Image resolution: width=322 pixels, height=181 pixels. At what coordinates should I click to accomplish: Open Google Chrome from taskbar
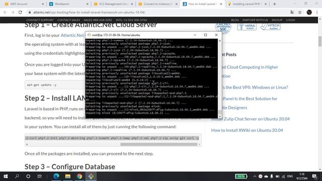click(x=79, y=176)
